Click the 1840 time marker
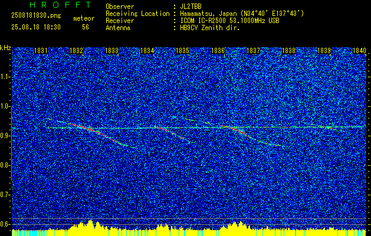Screen dimensions: 371x236 coord(359,51)
